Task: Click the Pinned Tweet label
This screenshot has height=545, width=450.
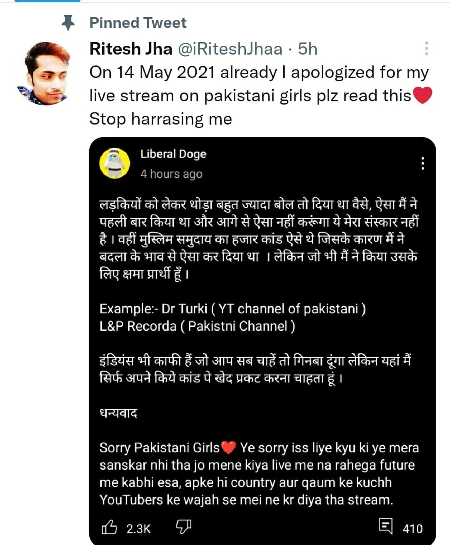Action: pos(138,23)
